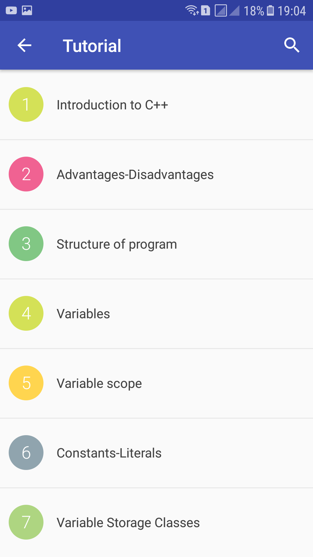Click the yellow circle numbered 5

point(26,383)
